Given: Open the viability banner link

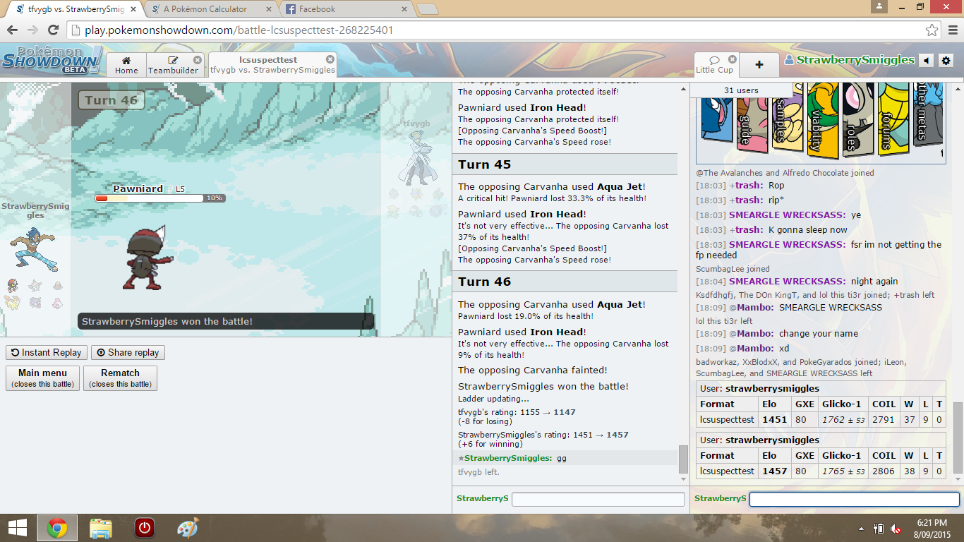Looking at the screenshot, I should click(x=821, y=120).
